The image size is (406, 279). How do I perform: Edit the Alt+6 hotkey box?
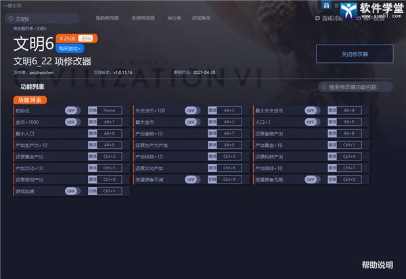[x=109, y=133]
